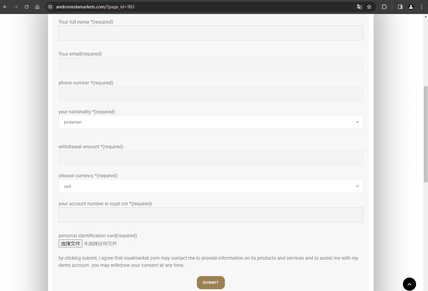Click the no-file-selected text beside file button
The height and width of the screenshot is (291, 428).
(100, 244)
